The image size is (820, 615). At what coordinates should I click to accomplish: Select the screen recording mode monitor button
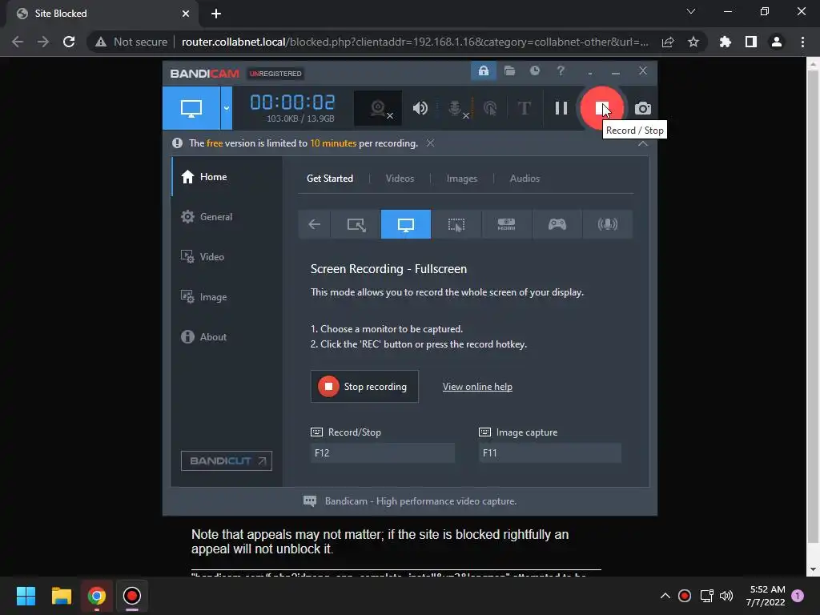tap(191, 108)
